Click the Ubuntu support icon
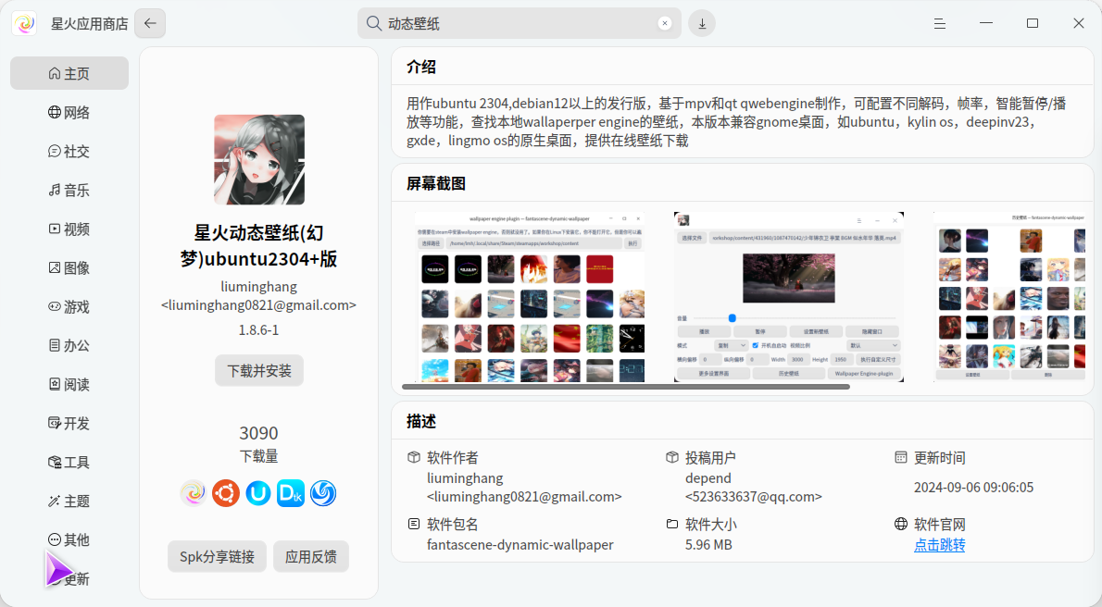The width and height of the screenshot is (1102, 607). 226,493
